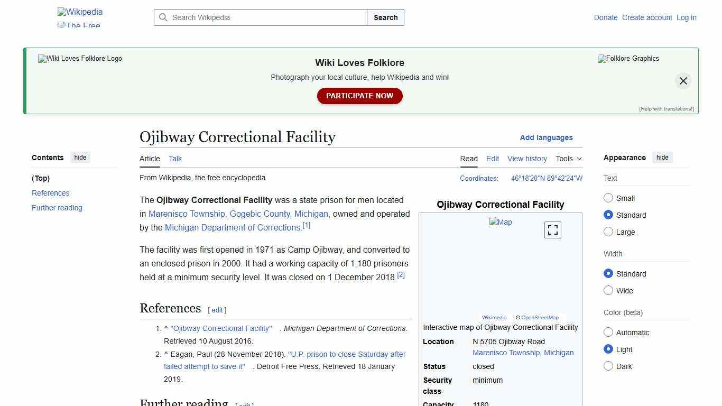Click the Wikipedia logo
This screenshot has height=406, width=722.
pos(79,12)
